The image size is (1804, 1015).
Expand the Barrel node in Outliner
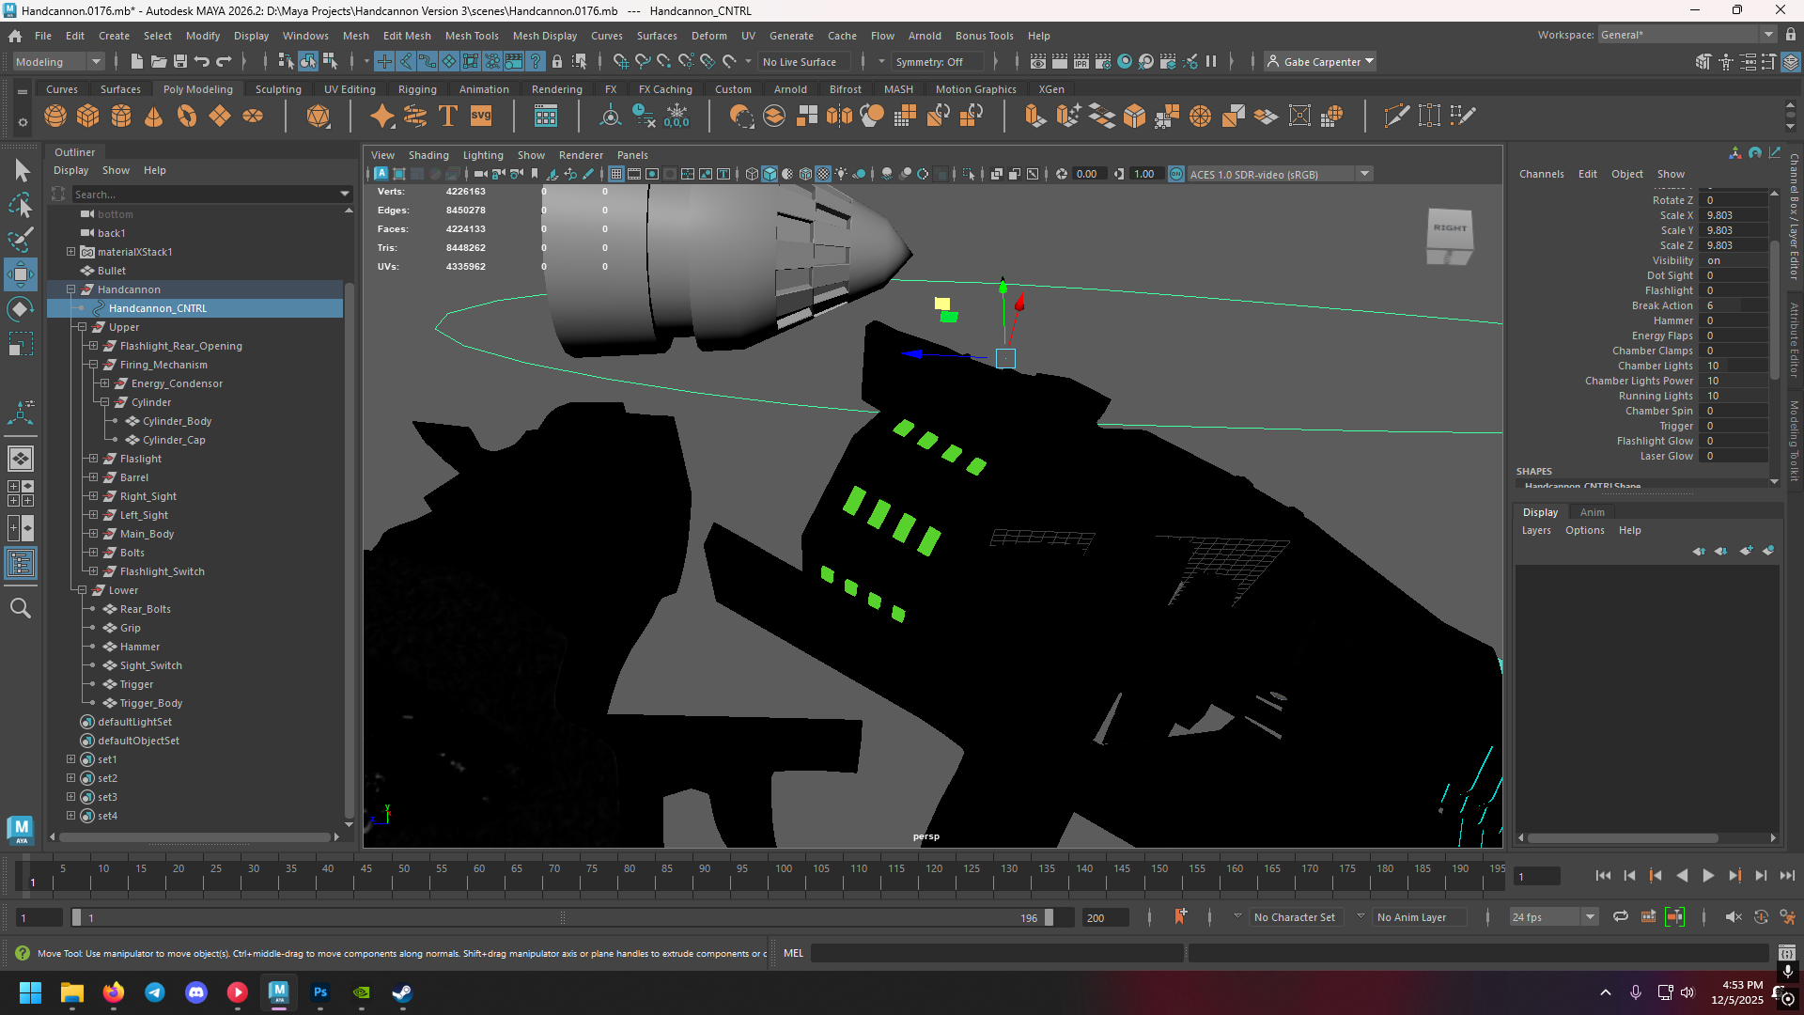click(x=93, y=477)
